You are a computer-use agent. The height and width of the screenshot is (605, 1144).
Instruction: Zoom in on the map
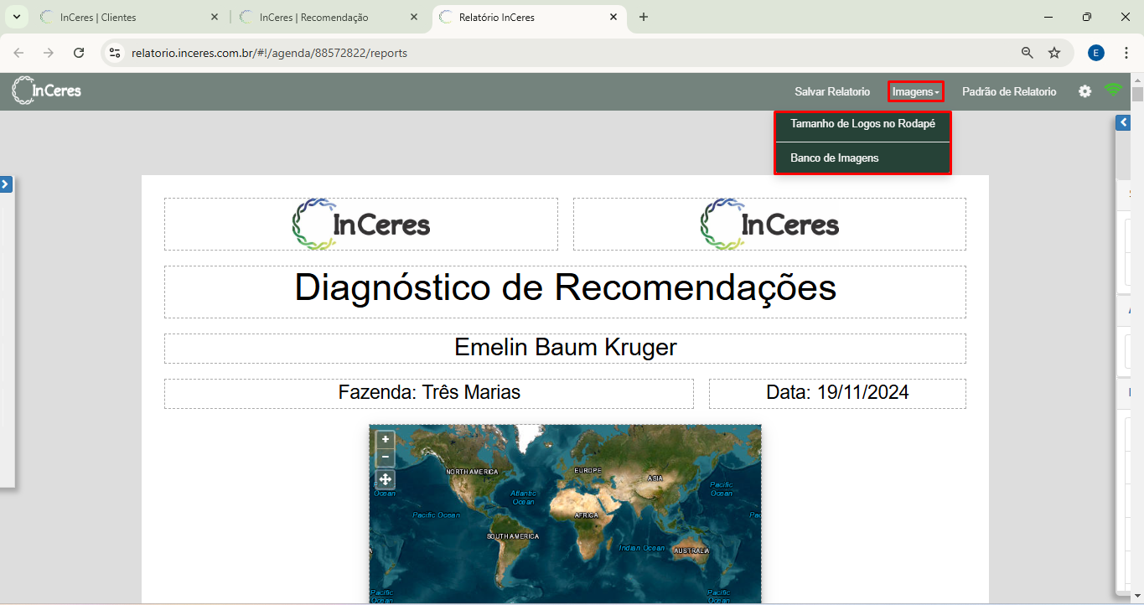(385, 439)
